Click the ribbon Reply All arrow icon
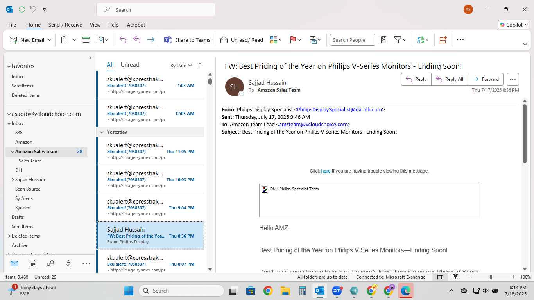The width and height of the screenshot is (534, 300). [x=137, y=40]
